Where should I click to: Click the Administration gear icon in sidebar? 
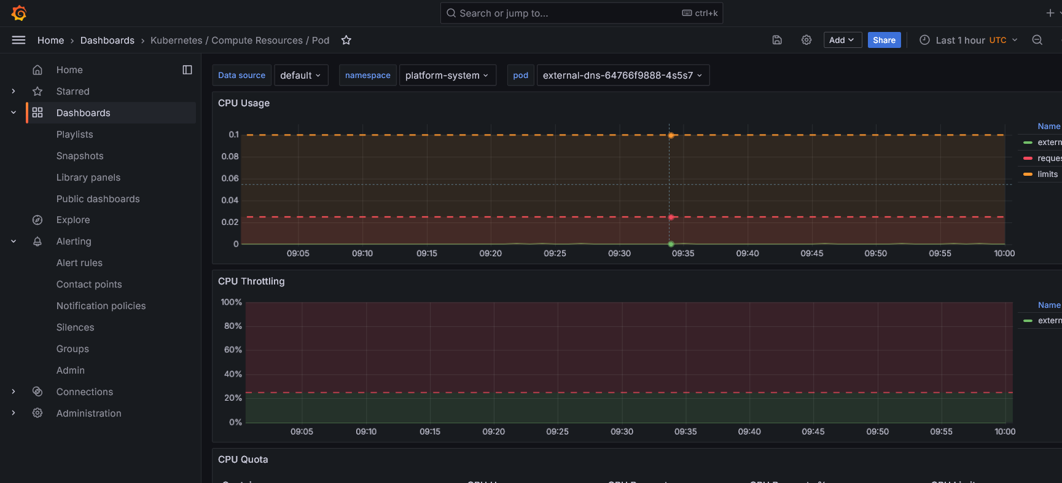point(37,414)
